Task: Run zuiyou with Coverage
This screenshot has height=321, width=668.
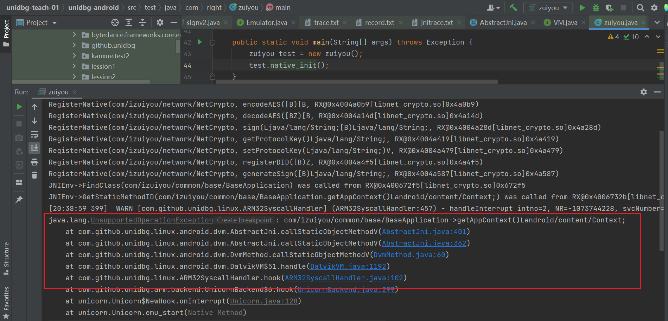Action: point(610,7)
